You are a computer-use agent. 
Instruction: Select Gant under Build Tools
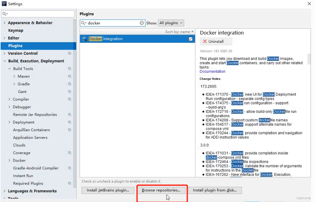[22, 92]
